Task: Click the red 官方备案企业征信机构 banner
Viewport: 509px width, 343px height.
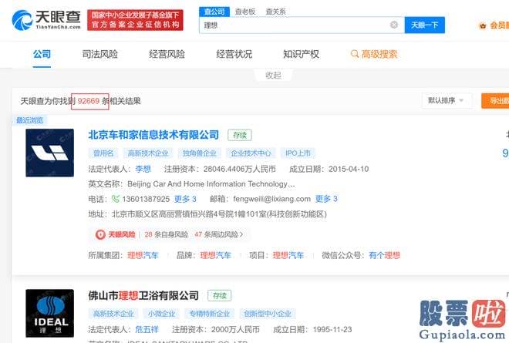Action: click(x=135, y=20)
